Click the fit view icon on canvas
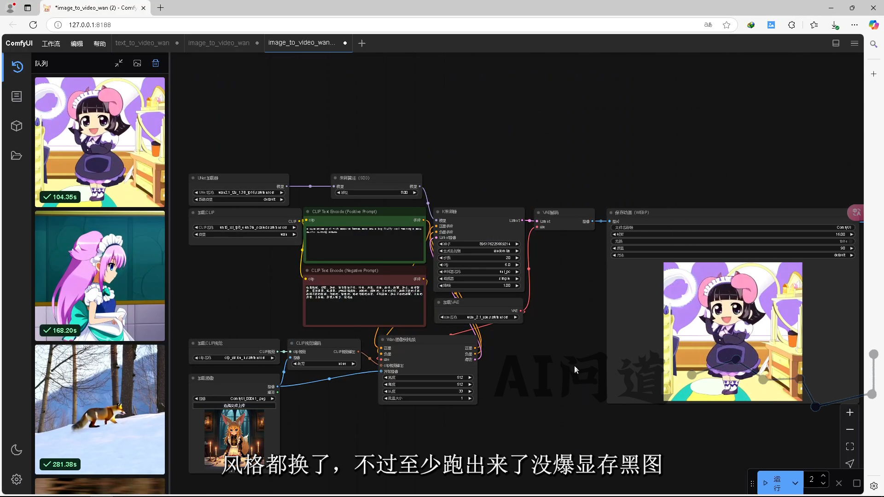This screenshot has height=497, width=884. (x=850, y=446)
